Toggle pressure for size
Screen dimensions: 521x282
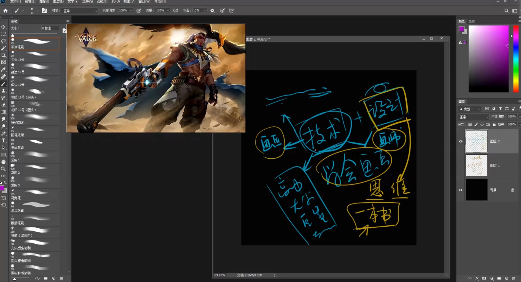click(222, 10)
